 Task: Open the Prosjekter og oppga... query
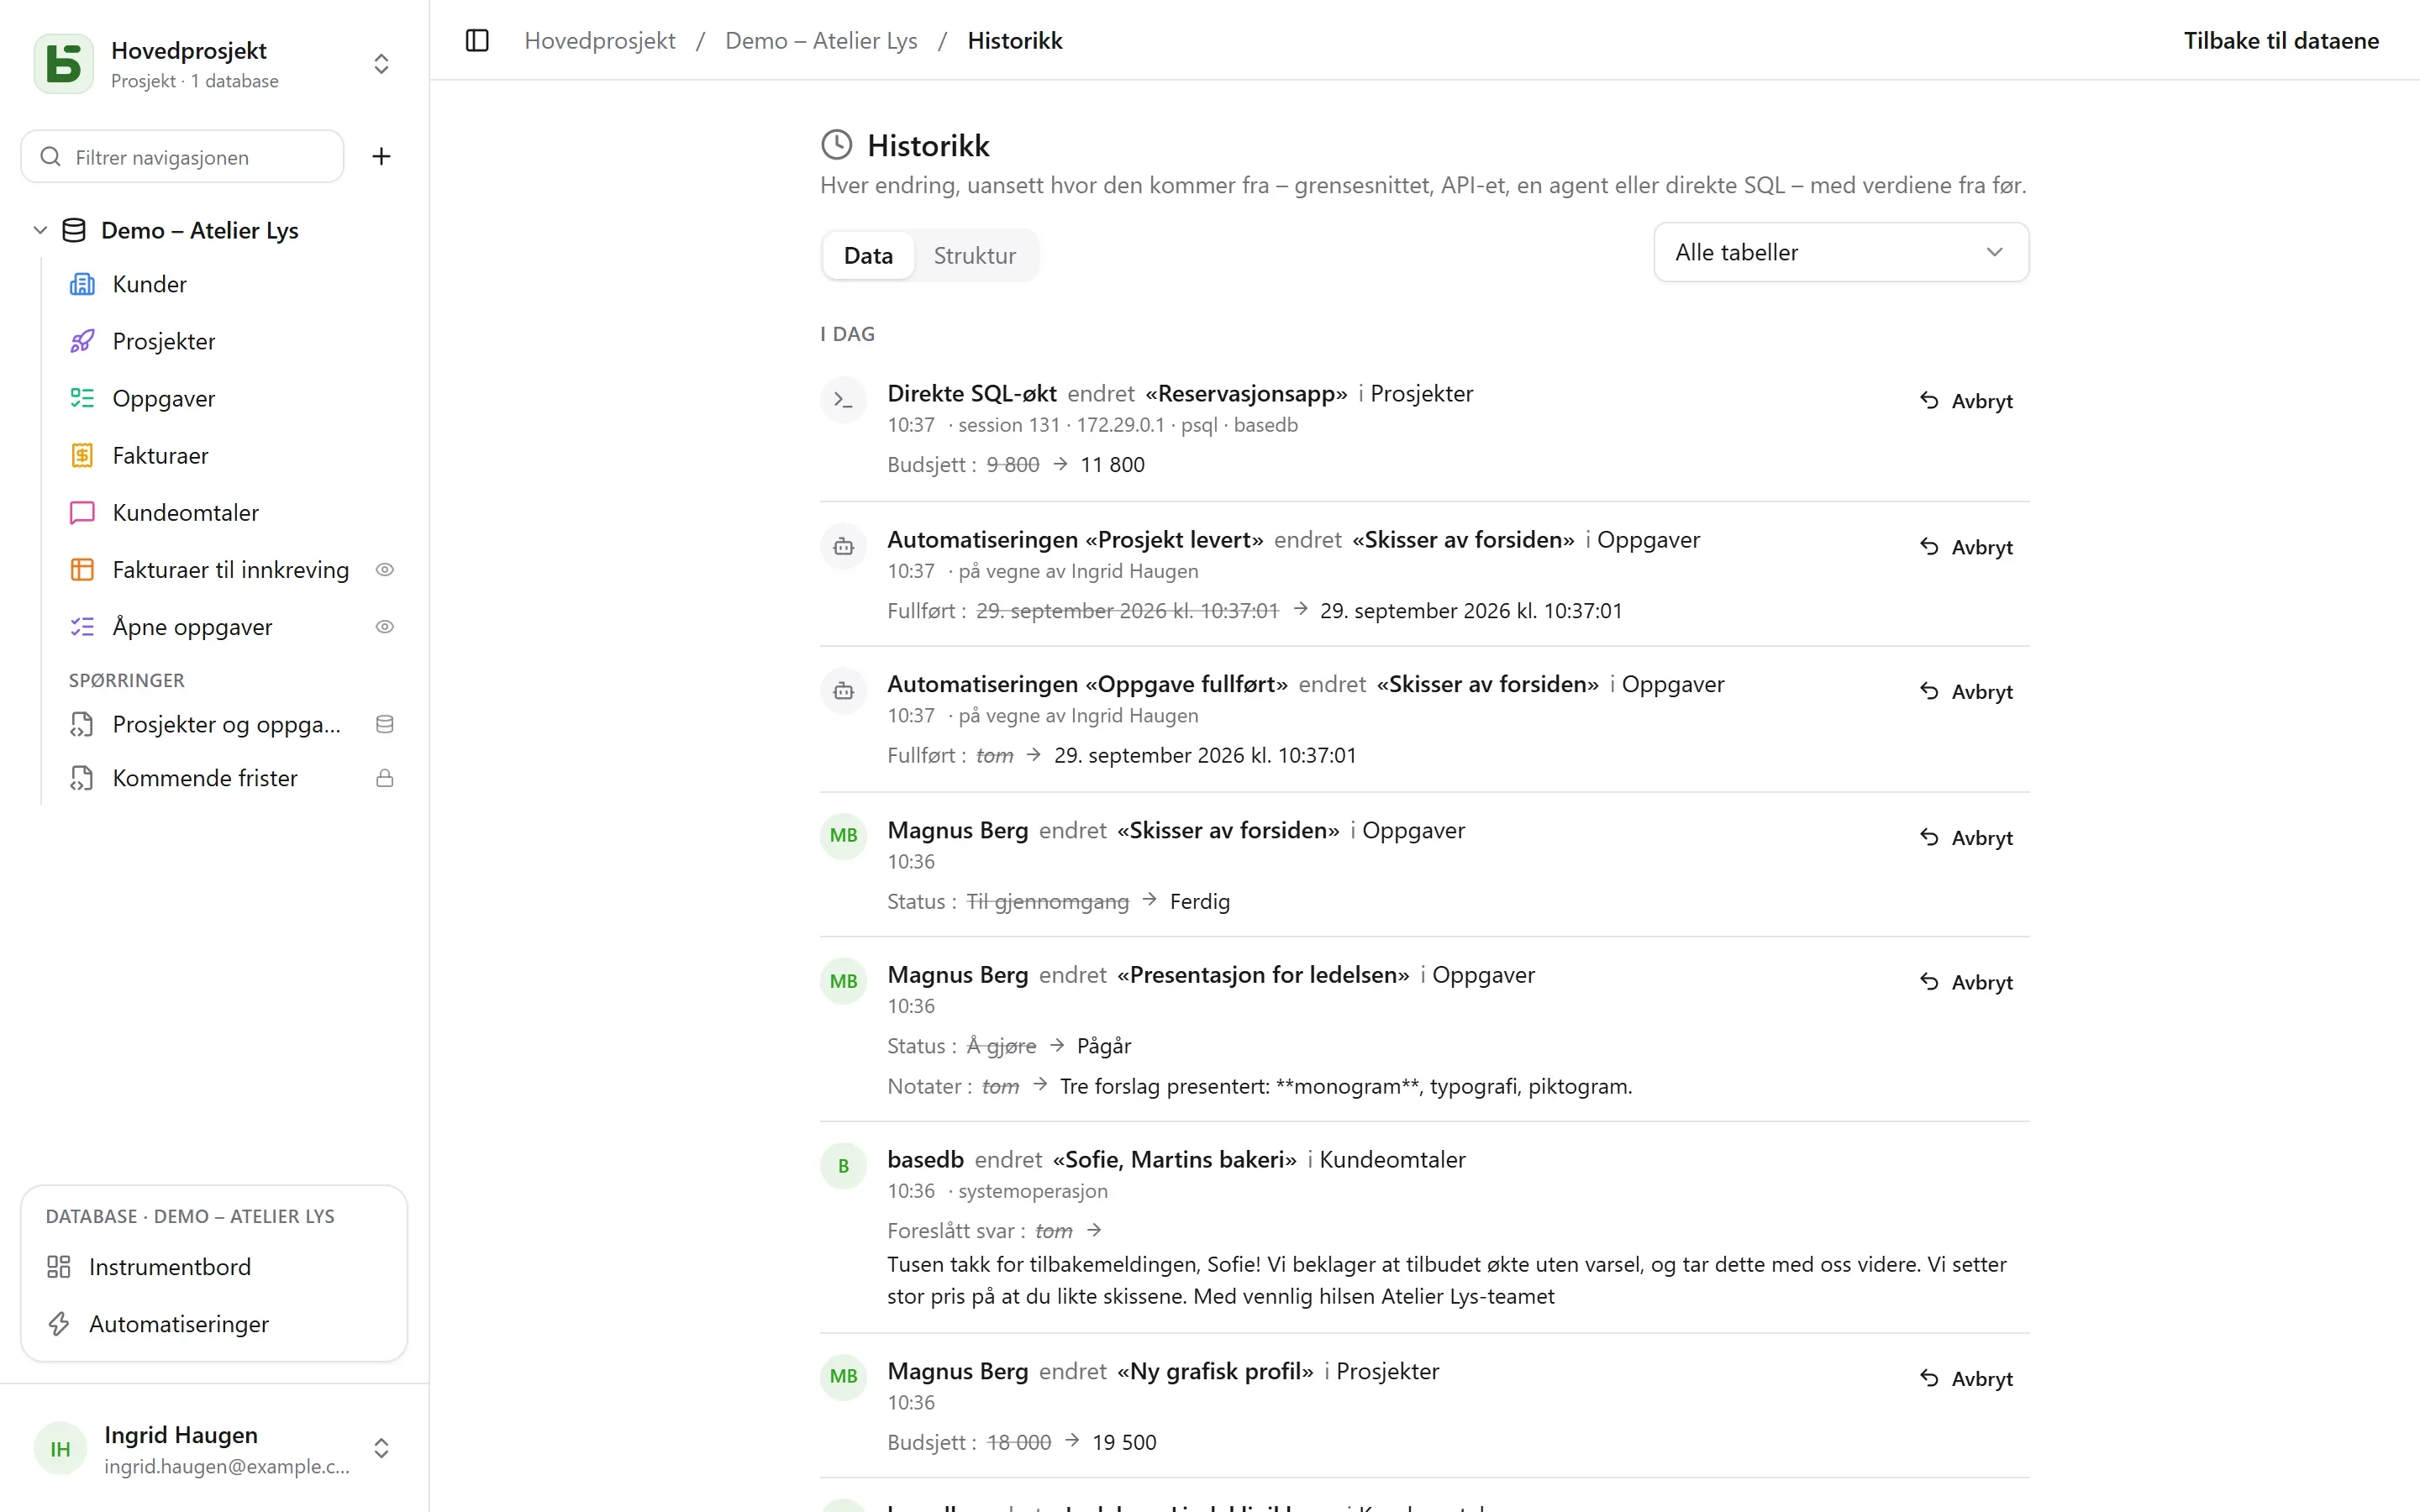226,724
